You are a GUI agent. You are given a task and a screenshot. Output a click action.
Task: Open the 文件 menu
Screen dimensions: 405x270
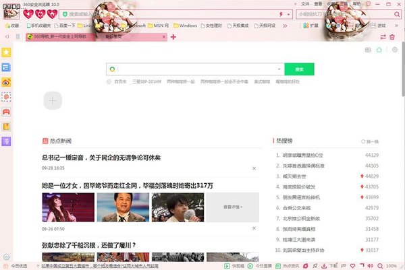(x=305, y=4)
